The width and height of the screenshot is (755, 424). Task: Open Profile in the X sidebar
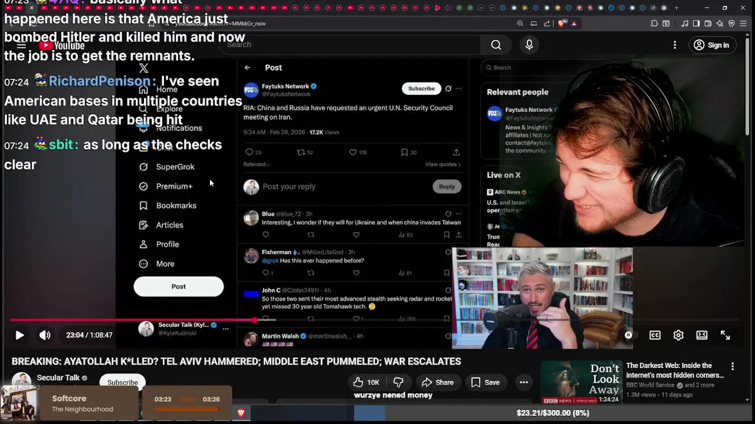click(x=159, y=244)
